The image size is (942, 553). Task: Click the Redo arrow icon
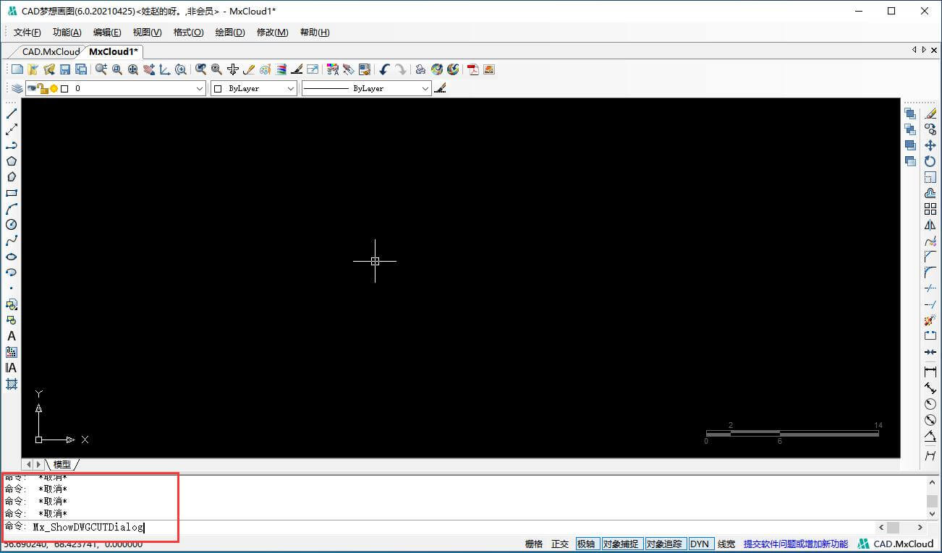pyautogui.click(x=400, y=69)
